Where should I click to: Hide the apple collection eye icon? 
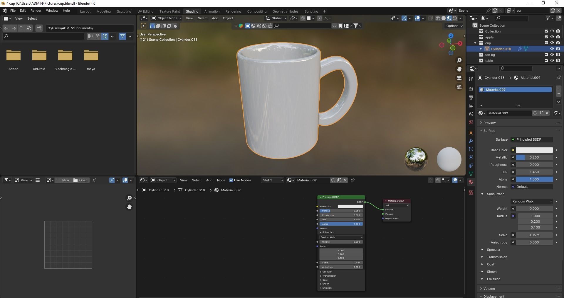552,37
